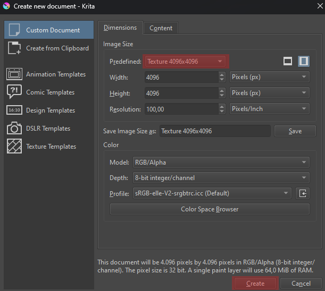Viewport: 325px width, 291px height.
Task: Switch to portrait orientation
Action: coord(303,62)
